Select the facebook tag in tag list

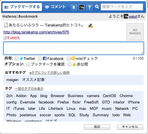point(46,102)
